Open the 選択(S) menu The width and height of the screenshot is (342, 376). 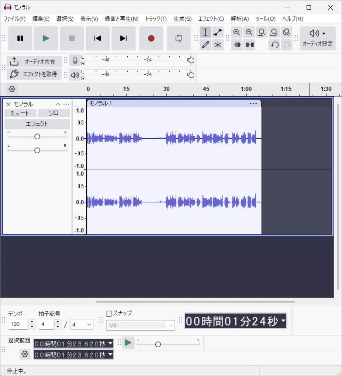tap(65, 19)
